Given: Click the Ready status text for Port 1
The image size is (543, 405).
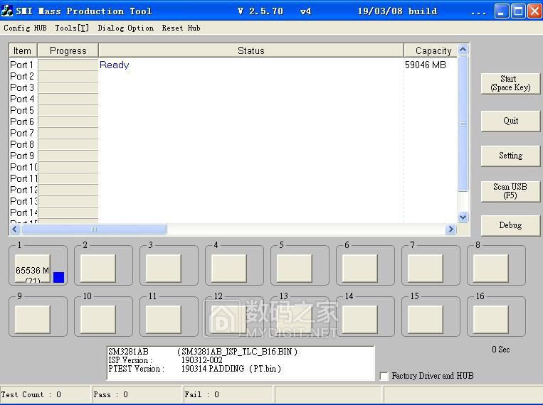Looking at the screenshot, I should [x=115, y=65].
